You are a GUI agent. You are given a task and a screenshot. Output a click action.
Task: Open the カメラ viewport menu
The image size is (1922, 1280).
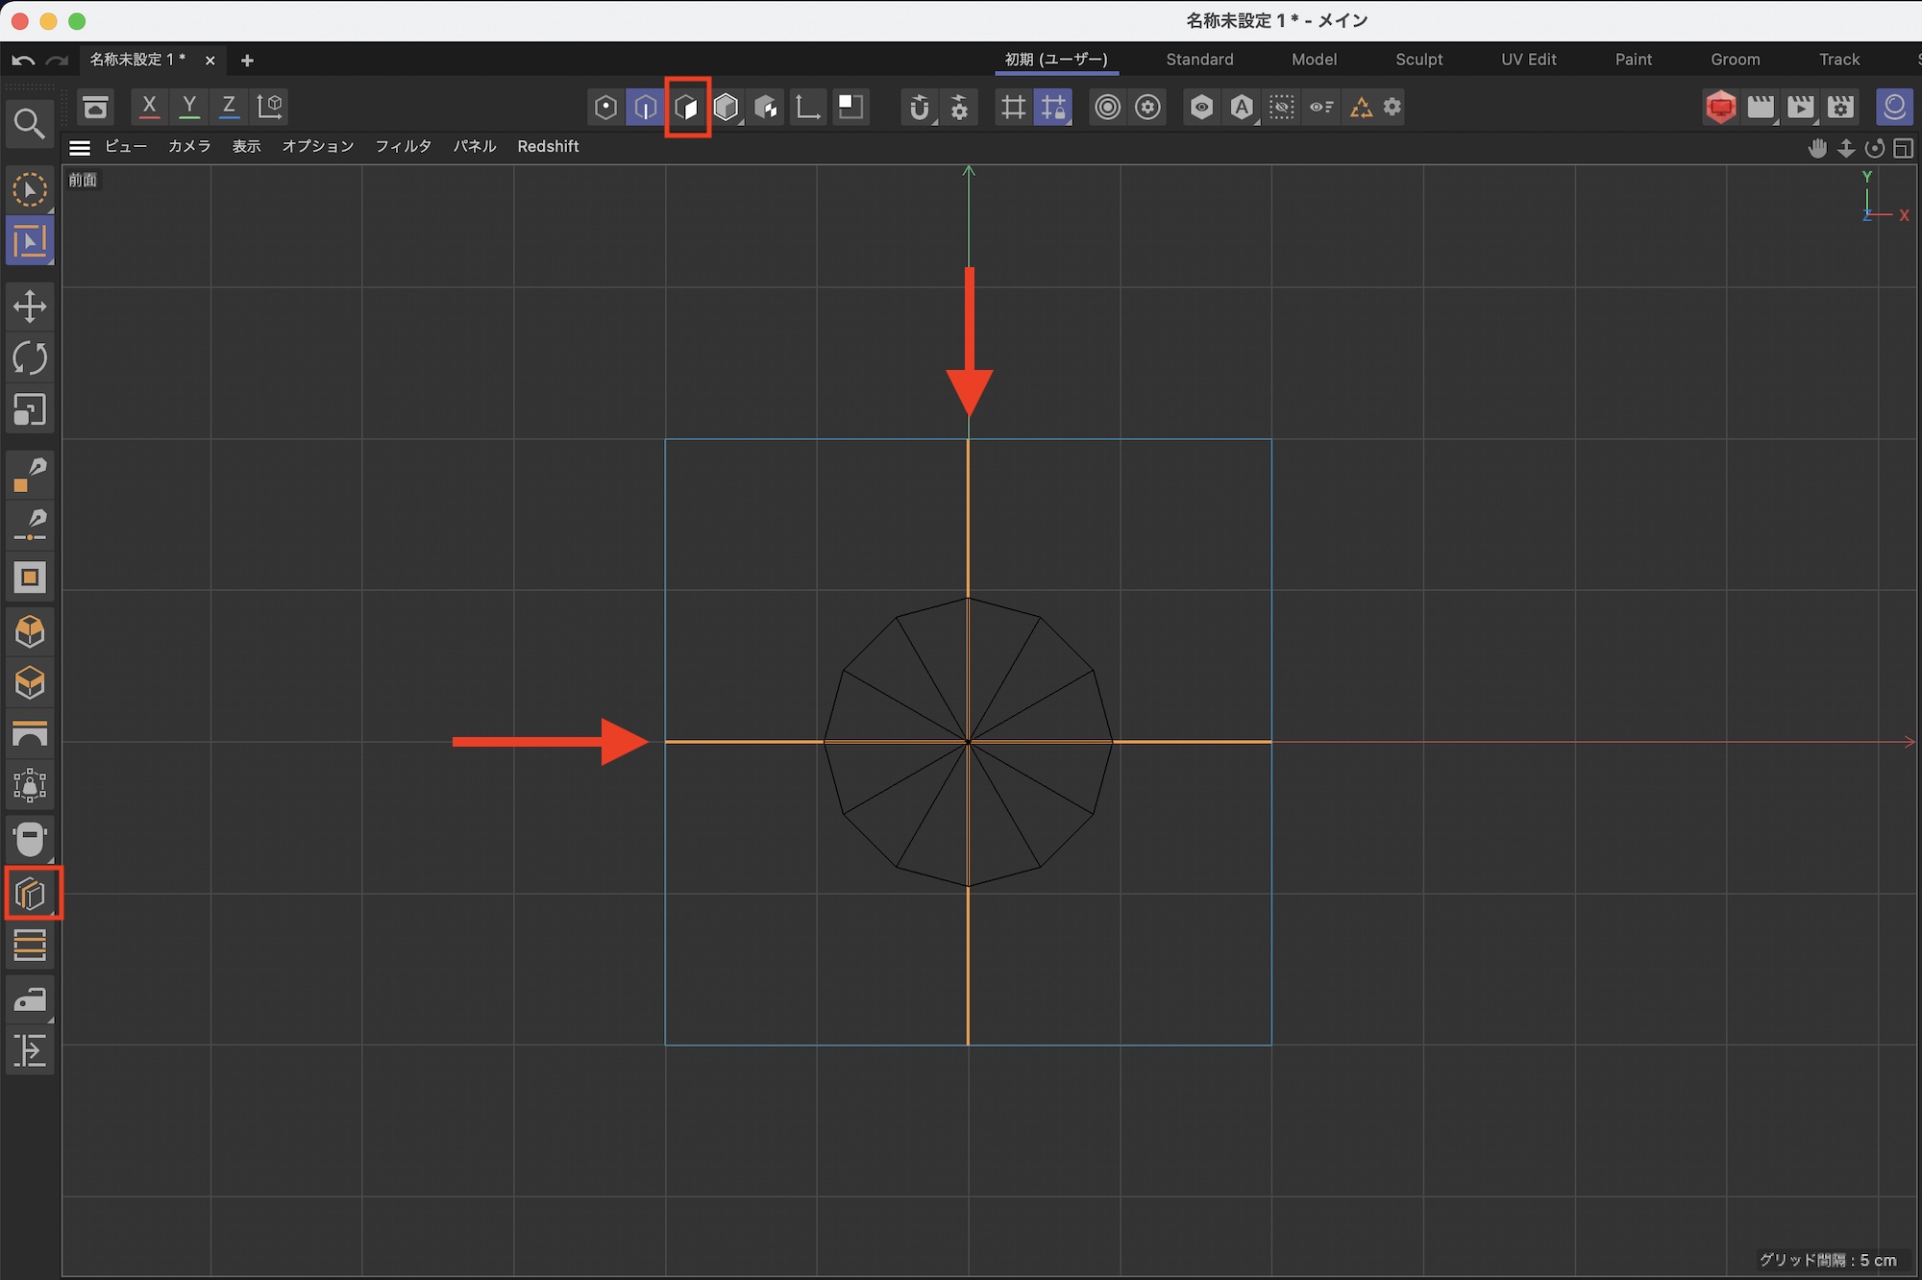point(189,146)
